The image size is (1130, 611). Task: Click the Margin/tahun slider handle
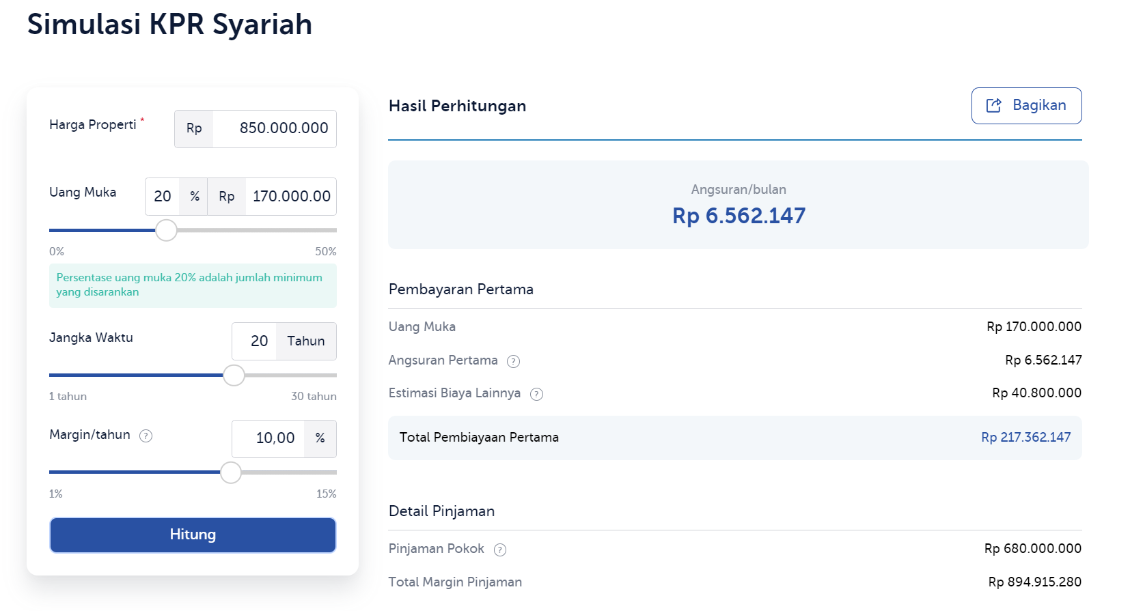pos(231,472)
